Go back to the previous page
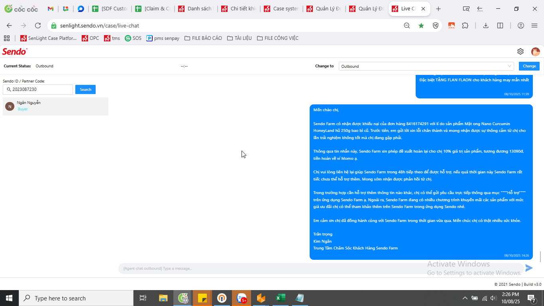Image resolution: width=544 pixels, height=306 pixels. click(9, 25)
